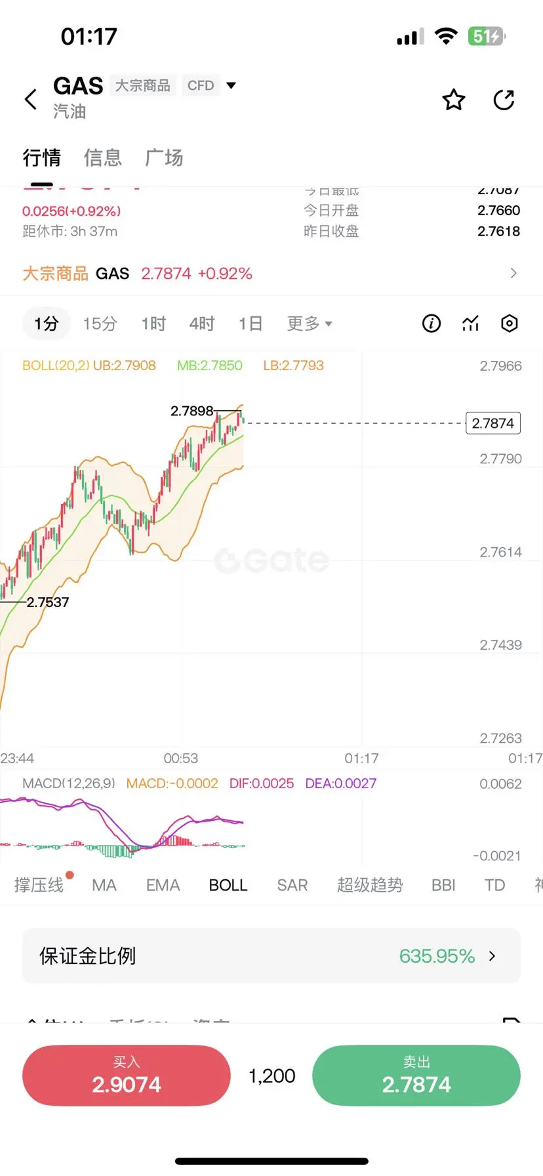Switch to the 信息 tab
543x1176 pixels.
click(103, 157)
